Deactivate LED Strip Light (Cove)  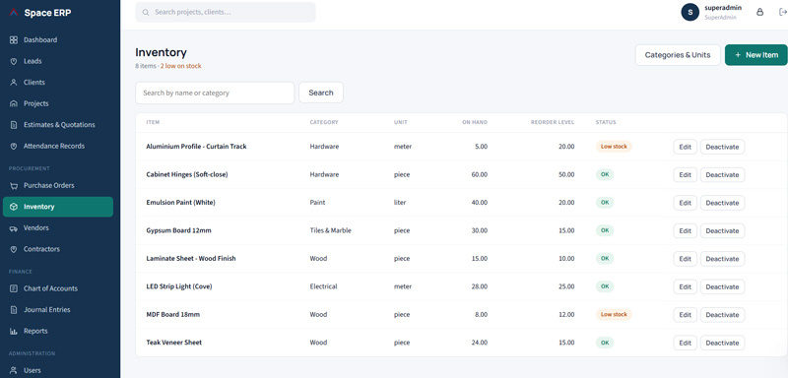click(x=722, y=286)
